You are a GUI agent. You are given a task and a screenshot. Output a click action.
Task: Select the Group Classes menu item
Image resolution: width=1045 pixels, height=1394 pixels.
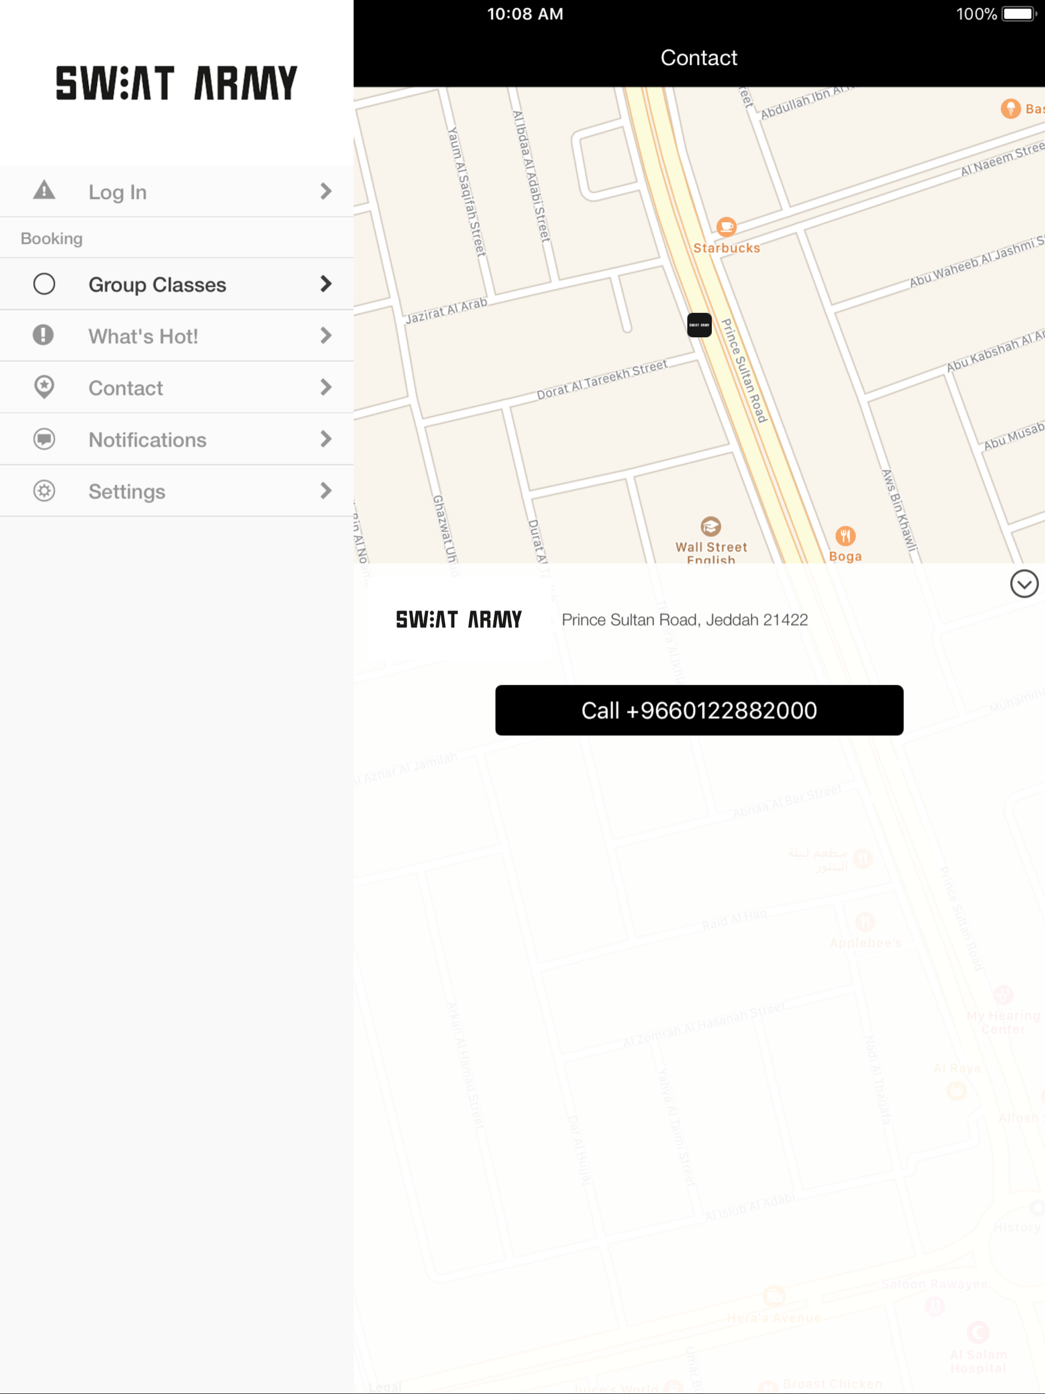click(177, 284)
